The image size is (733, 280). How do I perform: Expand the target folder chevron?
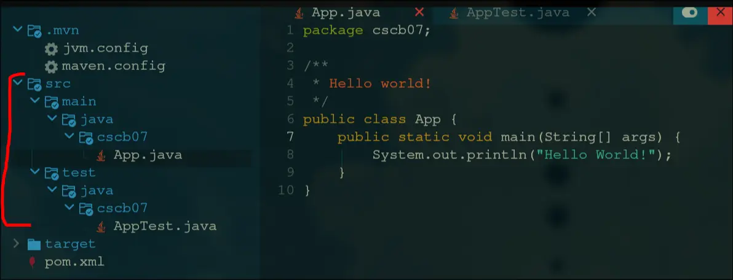(x=17, y=244)
